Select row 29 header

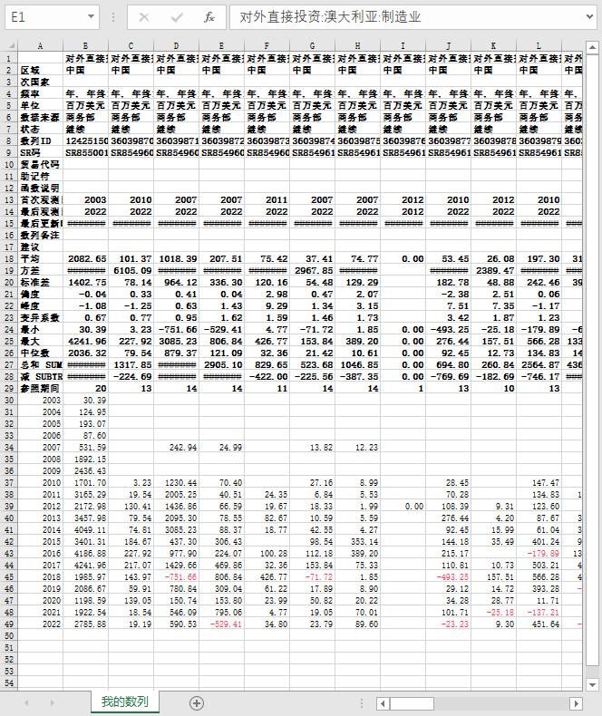point(9,389)
